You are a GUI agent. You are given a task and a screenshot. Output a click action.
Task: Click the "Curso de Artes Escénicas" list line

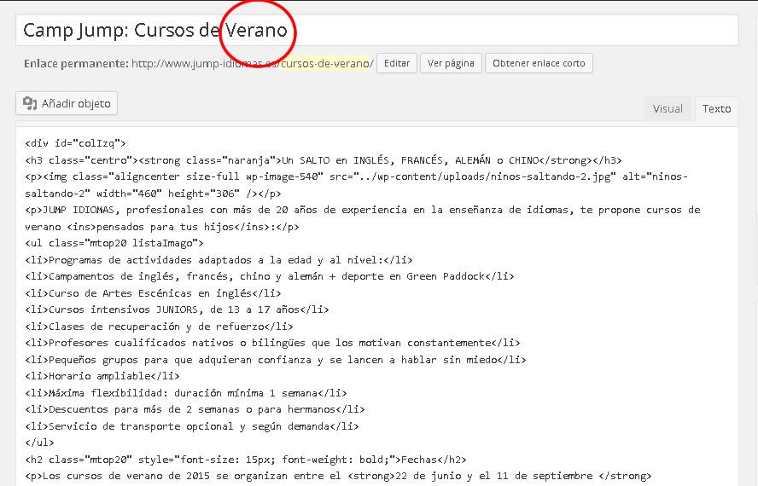(153, 293)
